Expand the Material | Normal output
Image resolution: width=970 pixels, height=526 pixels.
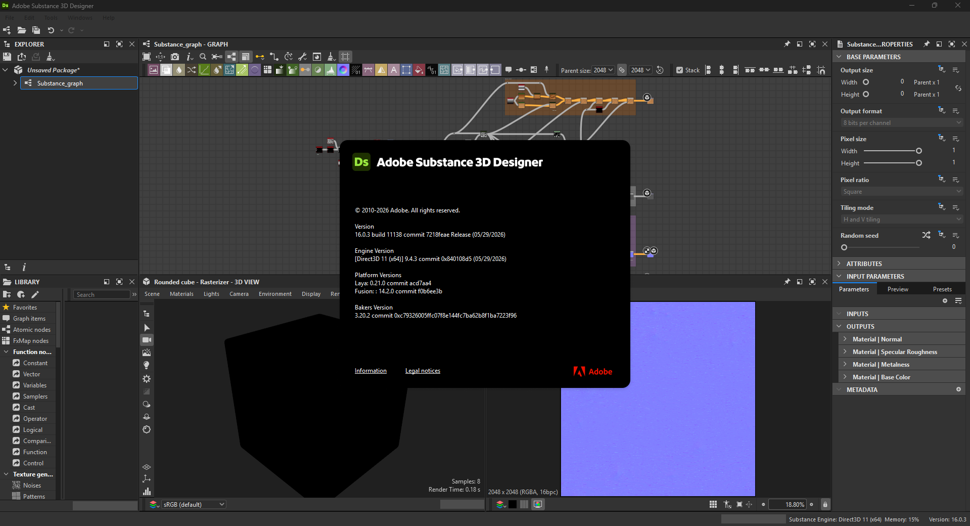[x=845, y=339]
